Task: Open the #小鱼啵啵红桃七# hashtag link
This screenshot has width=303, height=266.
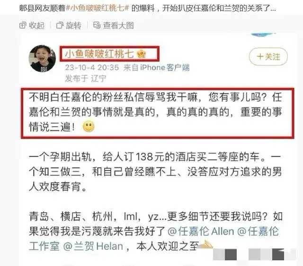Action: coord(98,8)
